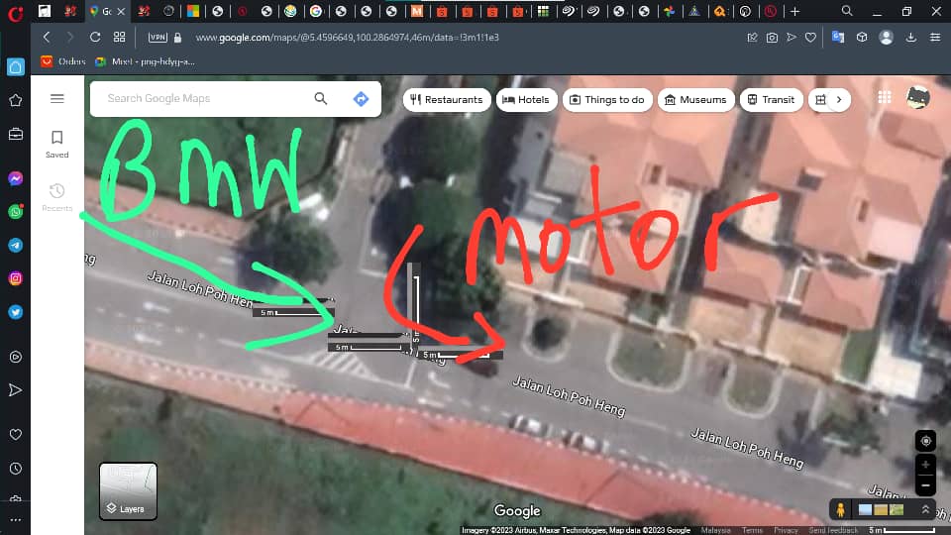Screen dimensions: 951x535
Task: Click the browser forward arrow
Action: [70, 37]
